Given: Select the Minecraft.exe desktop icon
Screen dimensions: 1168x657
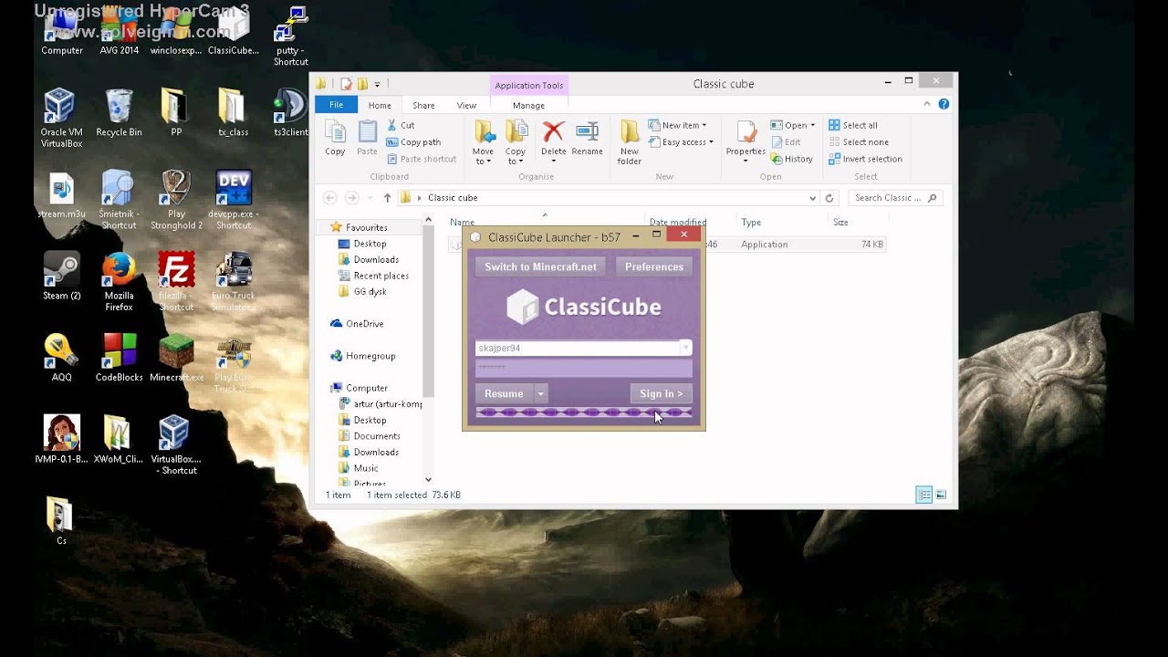Looking at the screenshot, I should pyautogui.click(x=176, y=359).
